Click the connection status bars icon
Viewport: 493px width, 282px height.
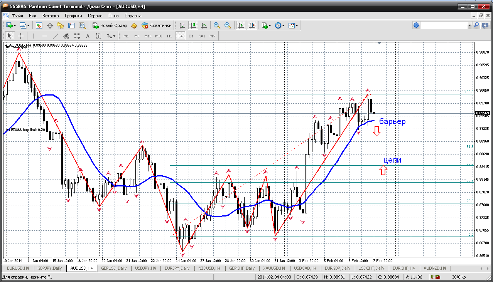436,277
